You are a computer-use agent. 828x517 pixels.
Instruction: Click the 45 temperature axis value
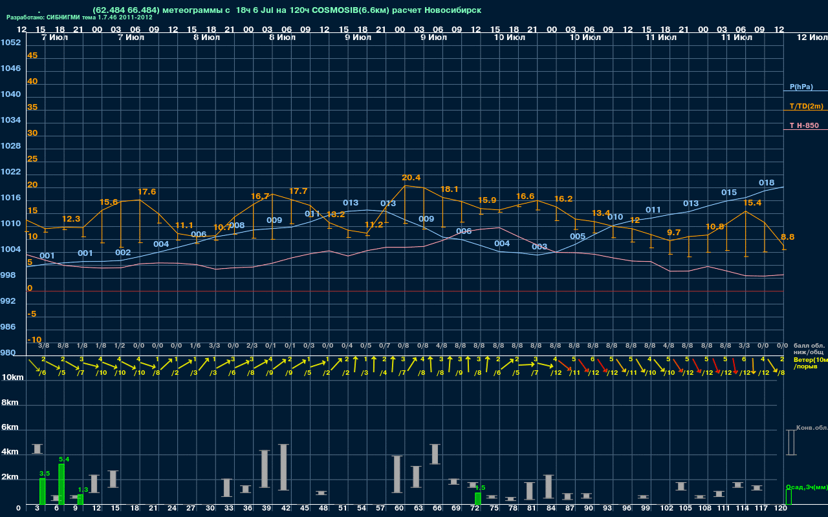pos(32,56)
